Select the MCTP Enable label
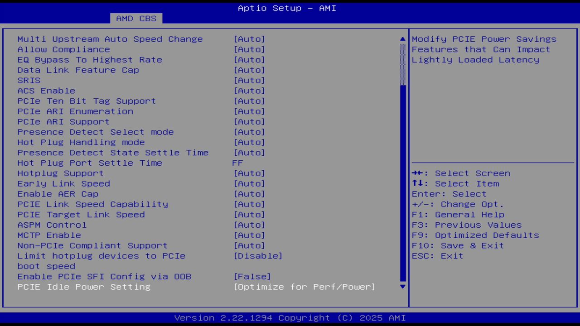This screenshot has height=326, width=580. click(49, 235)
